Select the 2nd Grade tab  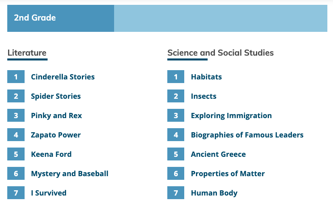(x=60, y=18)
